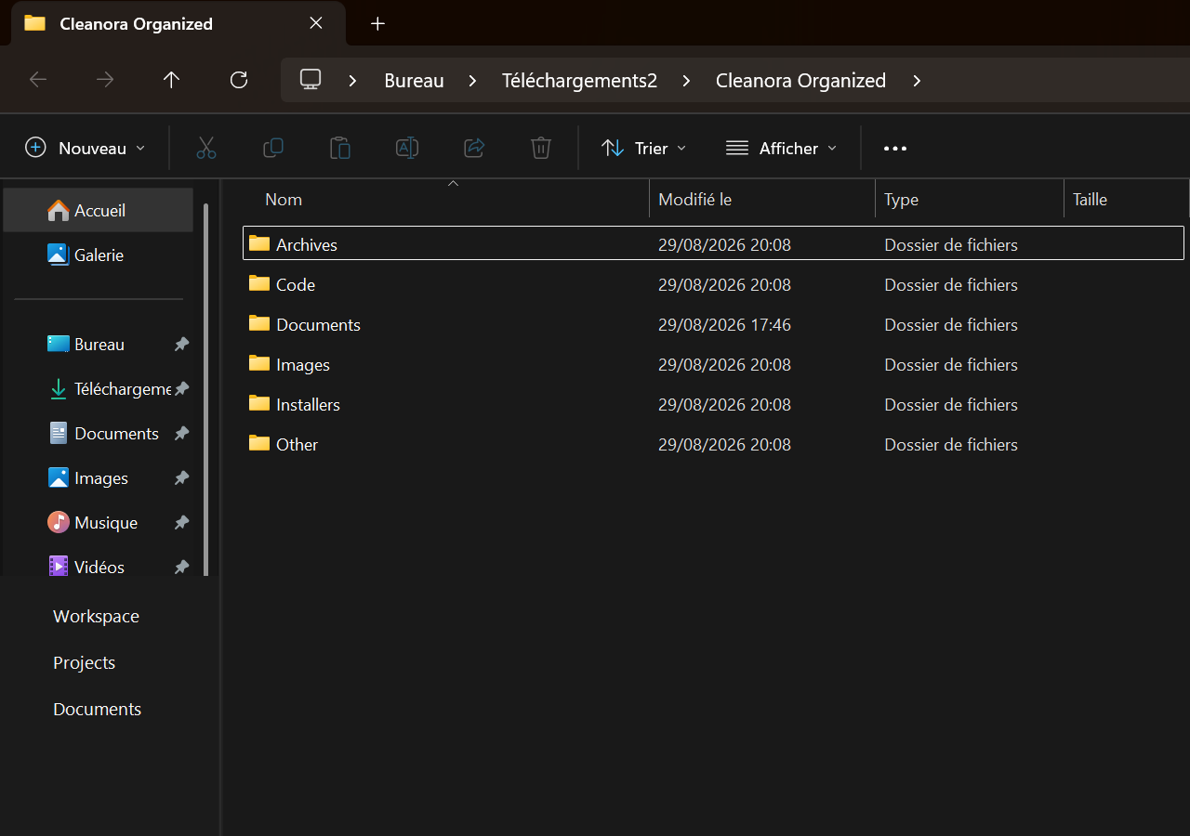Select the Installers folder name
This screenshot has height=836, width=1190.
(308, 405)
